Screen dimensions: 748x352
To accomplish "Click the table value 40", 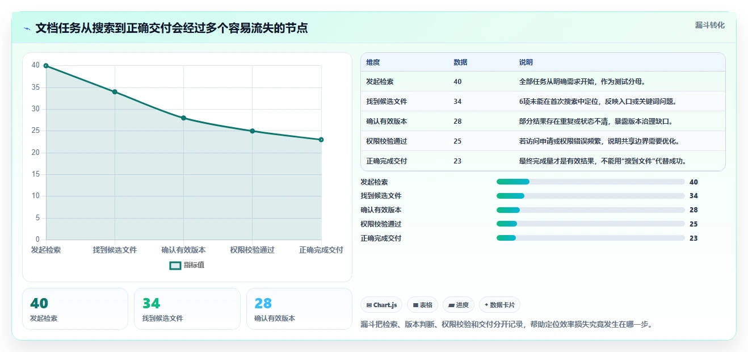I will click(457, 82).
